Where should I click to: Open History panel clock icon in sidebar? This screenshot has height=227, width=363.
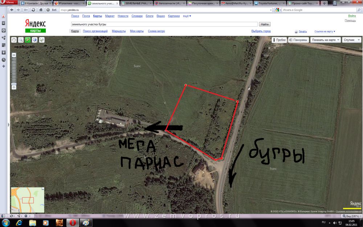[x=3, y=60]
